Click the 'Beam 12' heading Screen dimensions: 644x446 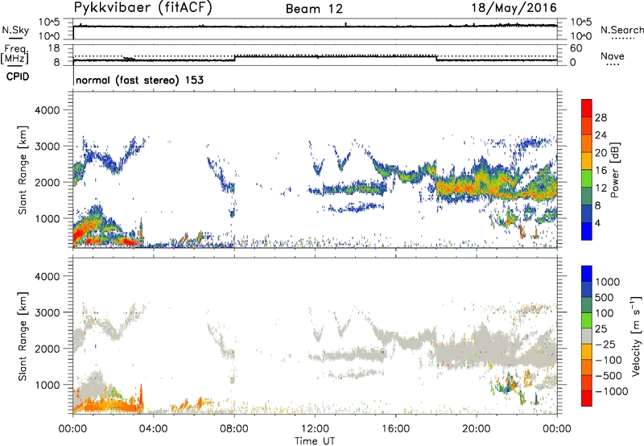(x=314, y=9)
